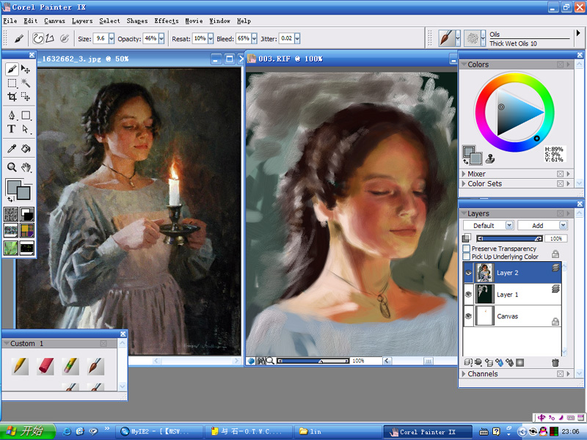587x440 pixels.
Task: Click the layer mask icon in Layers footer
Action: (519, 362)
